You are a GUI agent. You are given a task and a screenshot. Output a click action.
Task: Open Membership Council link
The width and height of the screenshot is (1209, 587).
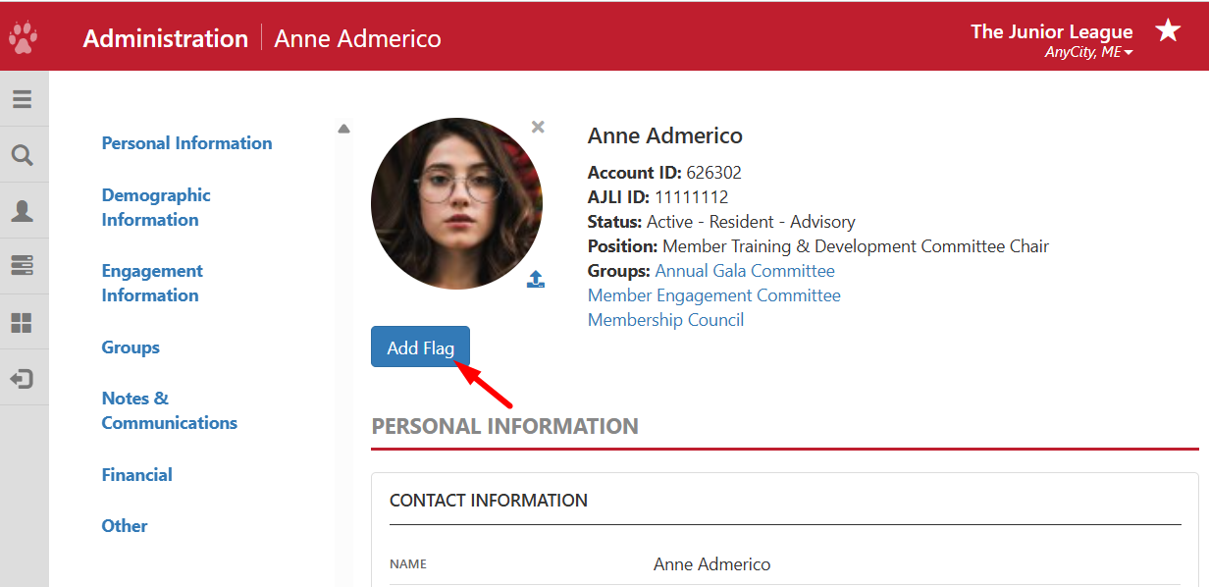665,320
